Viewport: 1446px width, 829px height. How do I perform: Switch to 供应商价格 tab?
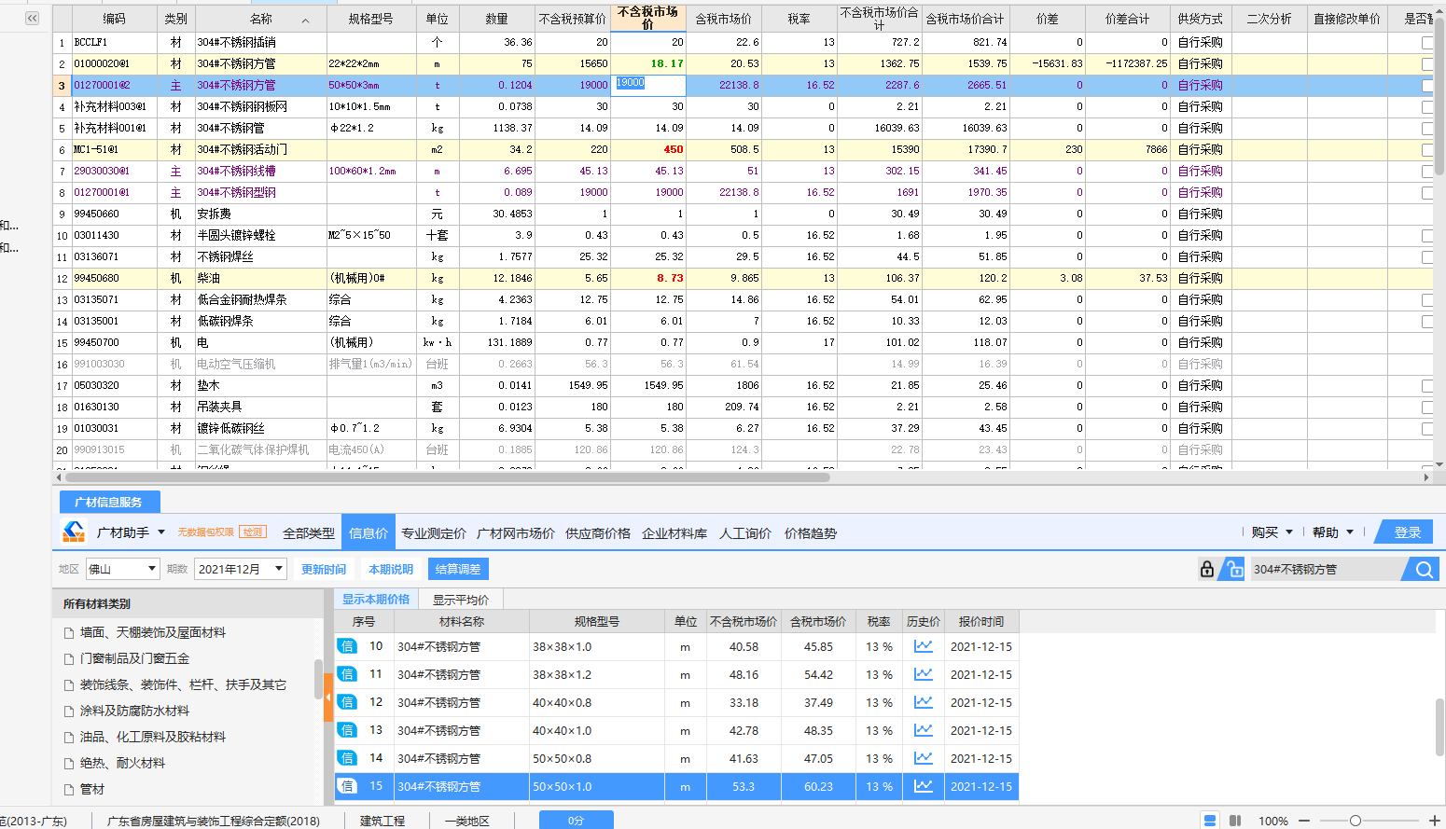point(598,533)
